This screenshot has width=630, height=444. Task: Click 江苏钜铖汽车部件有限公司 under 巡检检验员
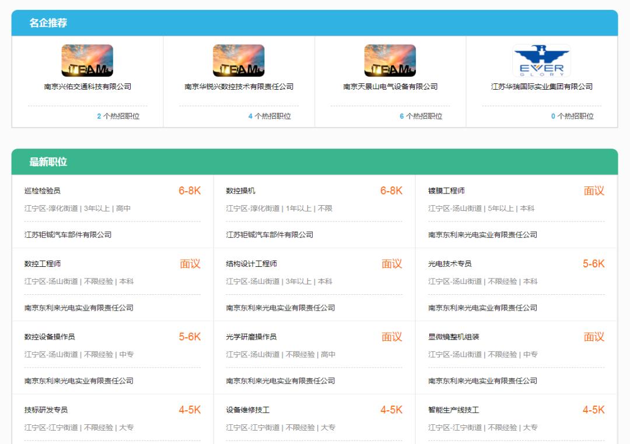68,235
